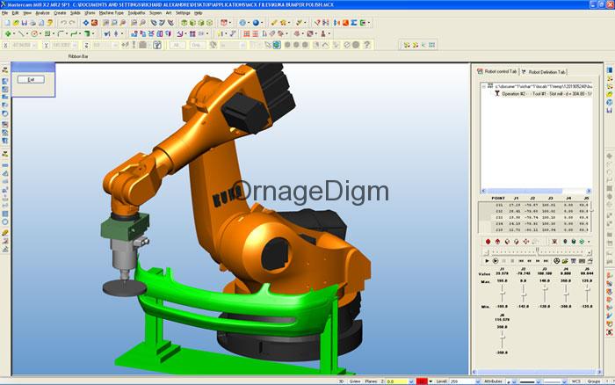
Task: Click the Open file folder icon
Action: coord(16,23)
